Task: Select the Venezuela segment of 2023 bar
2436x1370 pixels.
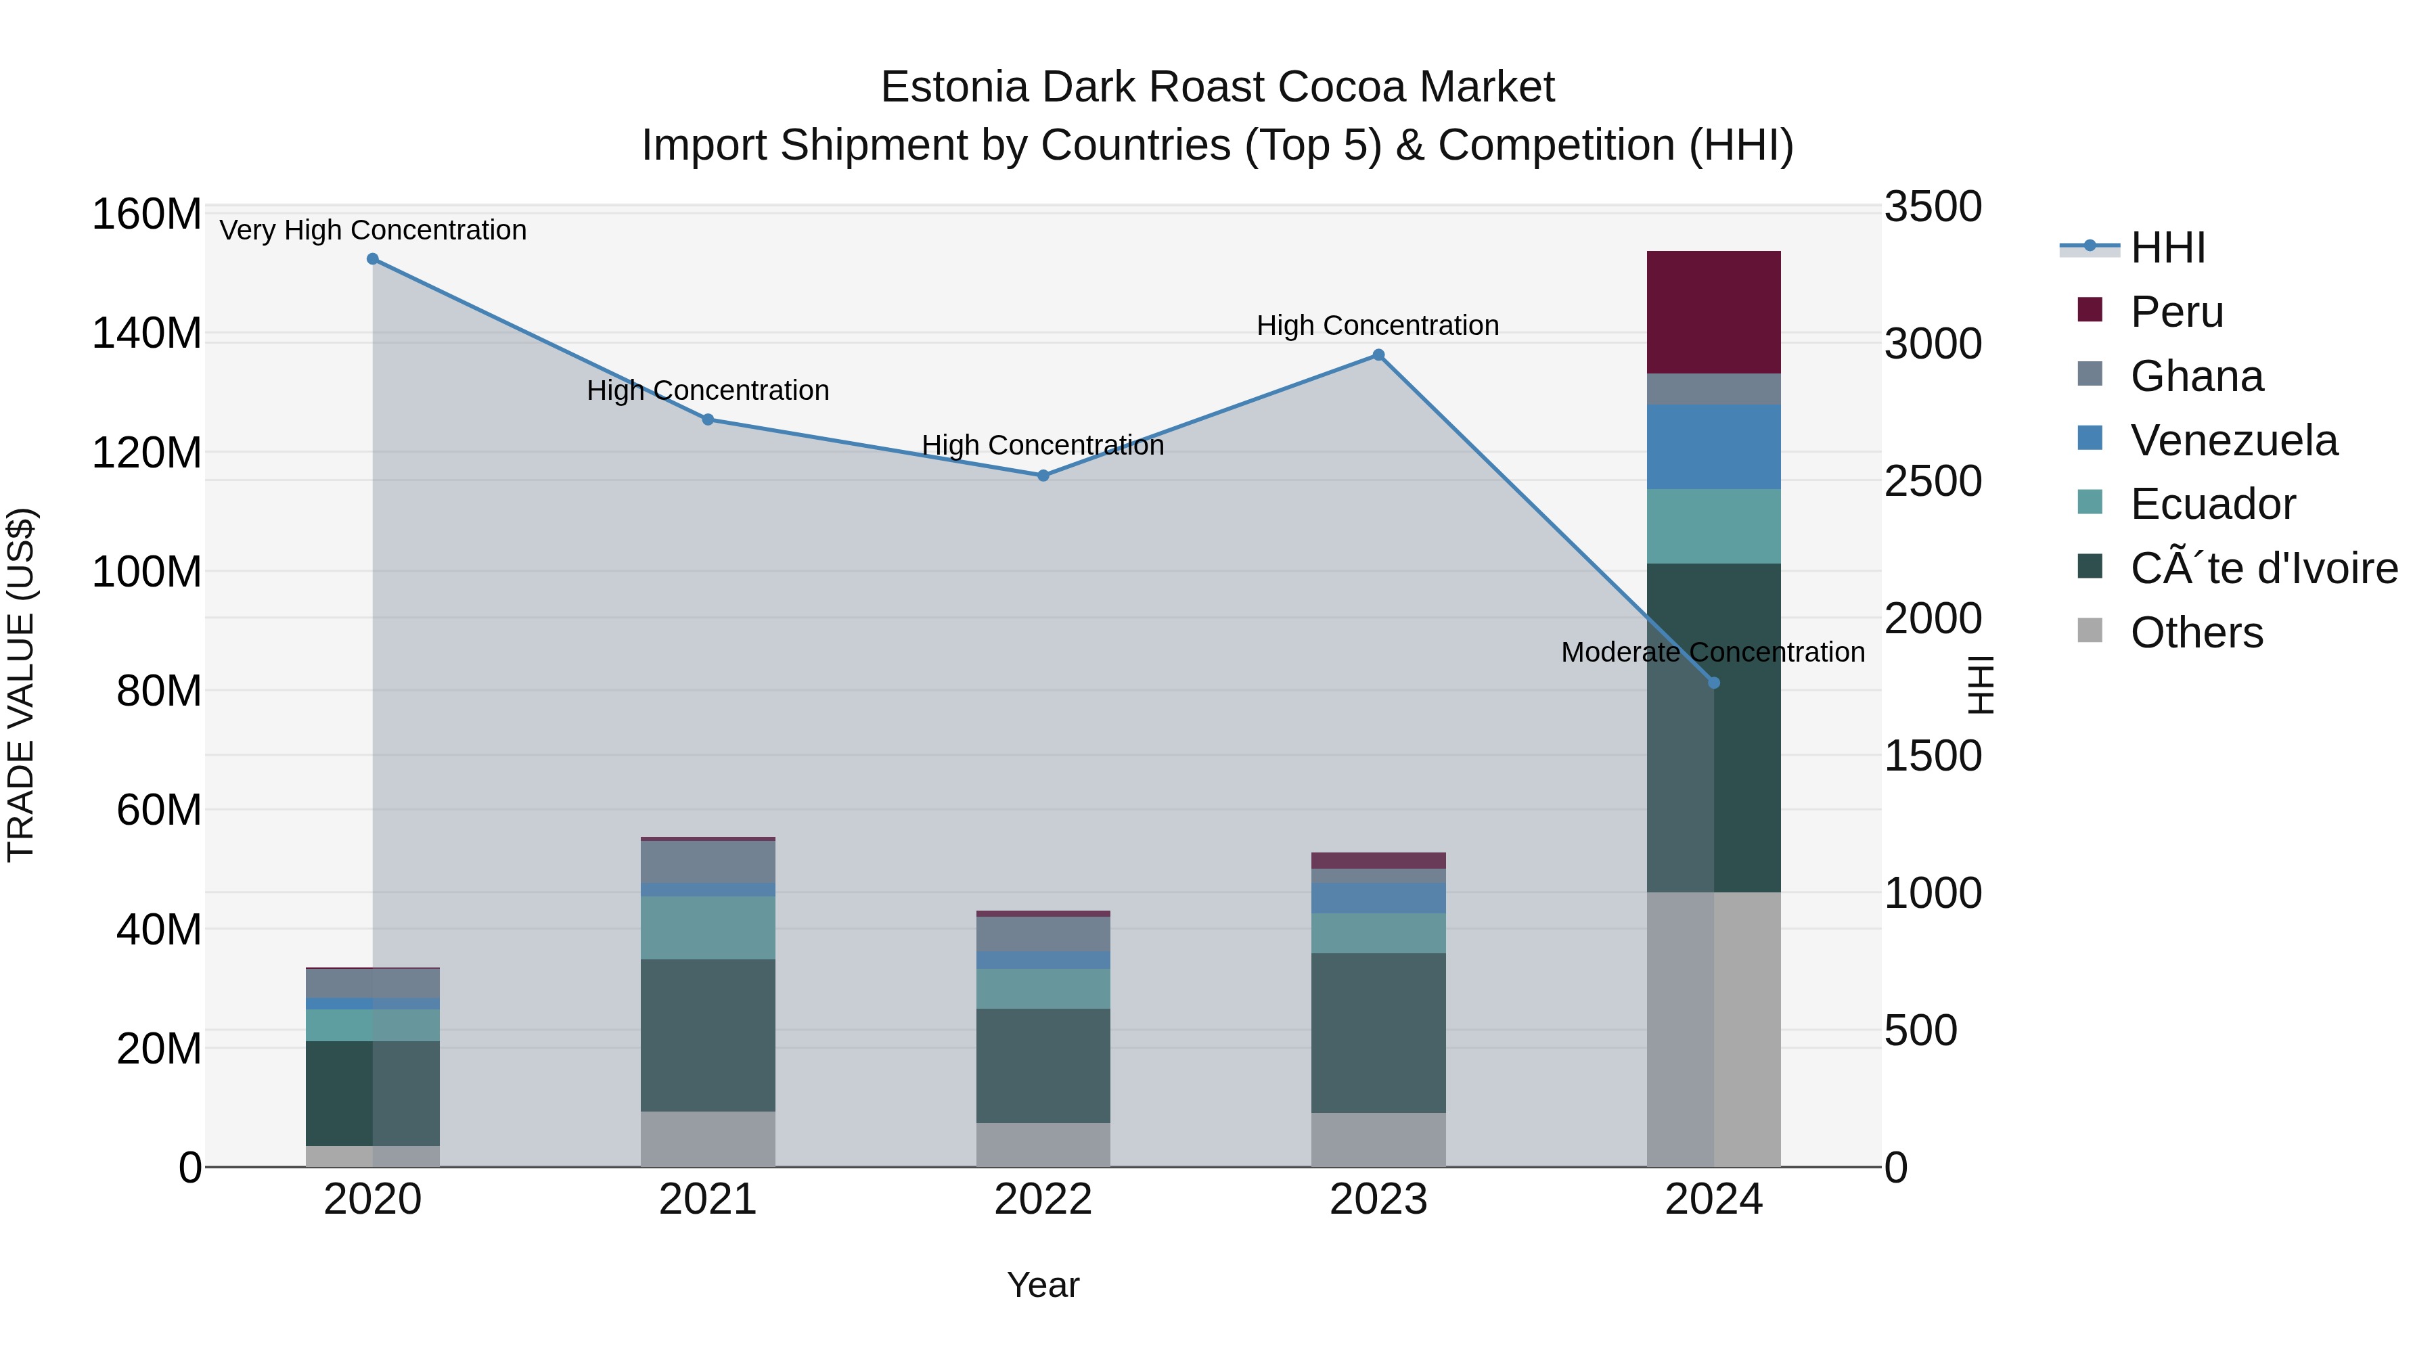Action: pyautogui.click(x=1379, y=898)
